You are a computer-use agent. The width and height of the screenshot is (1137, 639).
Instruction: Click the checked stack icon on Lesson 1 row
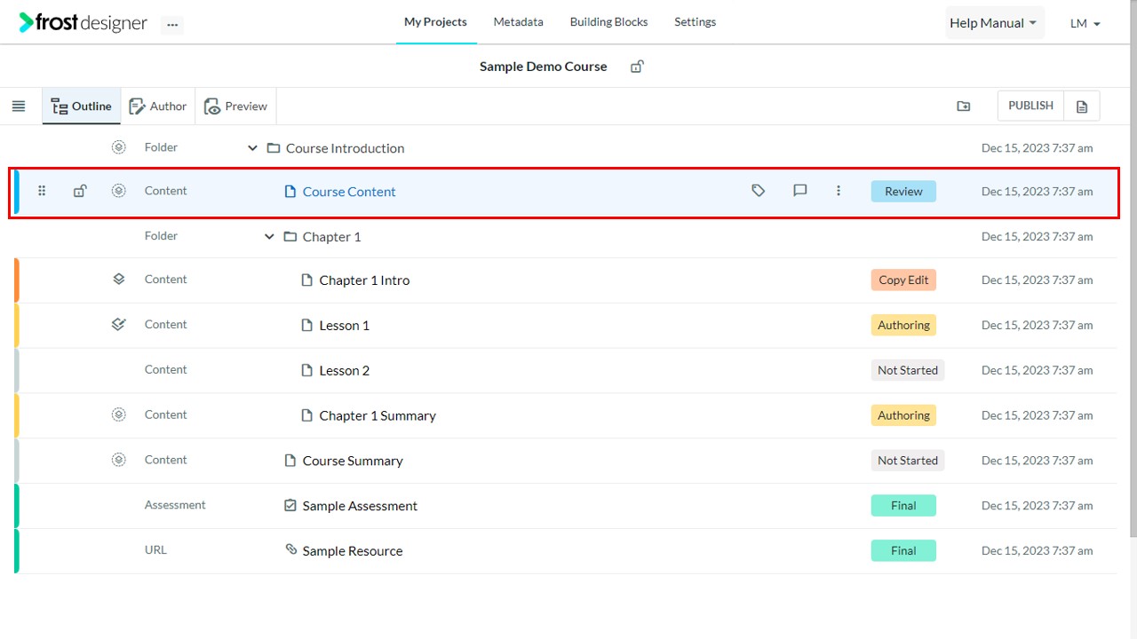click(119, 324)
